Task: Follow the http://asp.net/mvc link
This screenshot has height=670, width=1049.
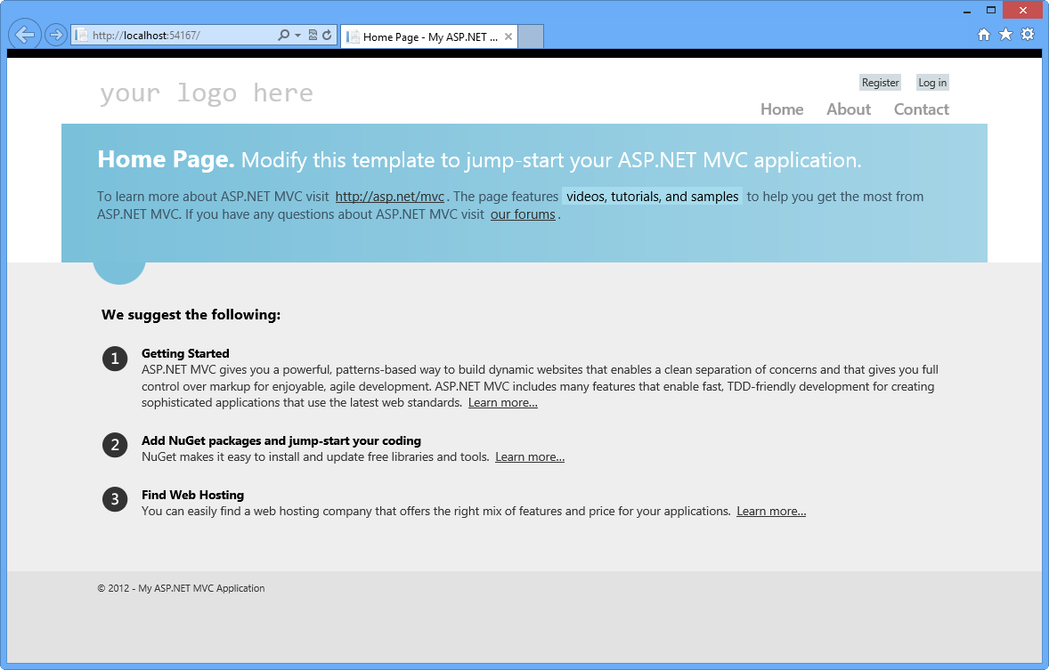Action: coord(389,196)
